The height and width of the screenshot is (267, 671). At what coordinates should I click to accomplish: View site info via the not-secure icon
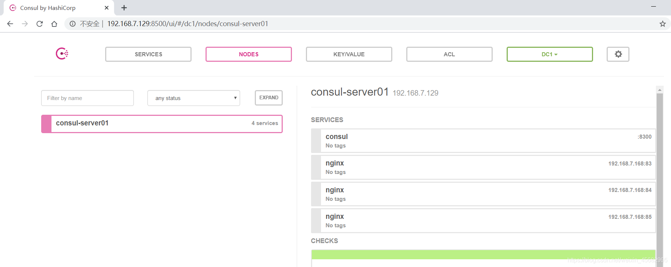[73, 24]
